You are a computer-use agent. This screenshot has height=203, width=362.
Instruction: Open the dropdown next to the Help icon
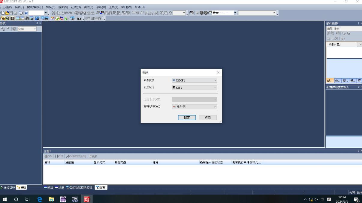(46, 13)
